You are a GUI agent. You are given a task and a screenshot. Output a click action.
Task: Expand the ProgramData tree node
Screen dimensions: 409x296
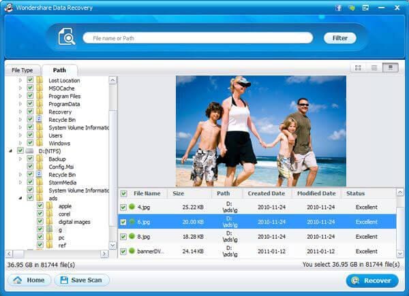tap(20, 103)
